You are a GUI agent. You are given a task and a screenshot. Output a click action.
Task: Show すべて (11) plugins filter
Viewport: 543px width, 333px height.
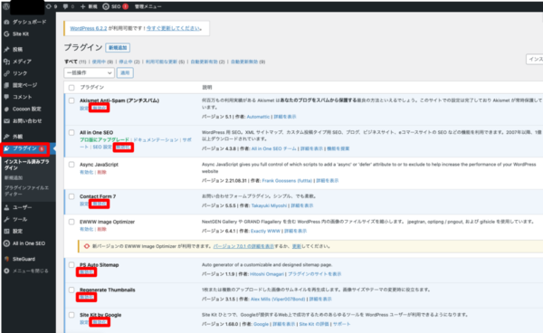point(75,62)
